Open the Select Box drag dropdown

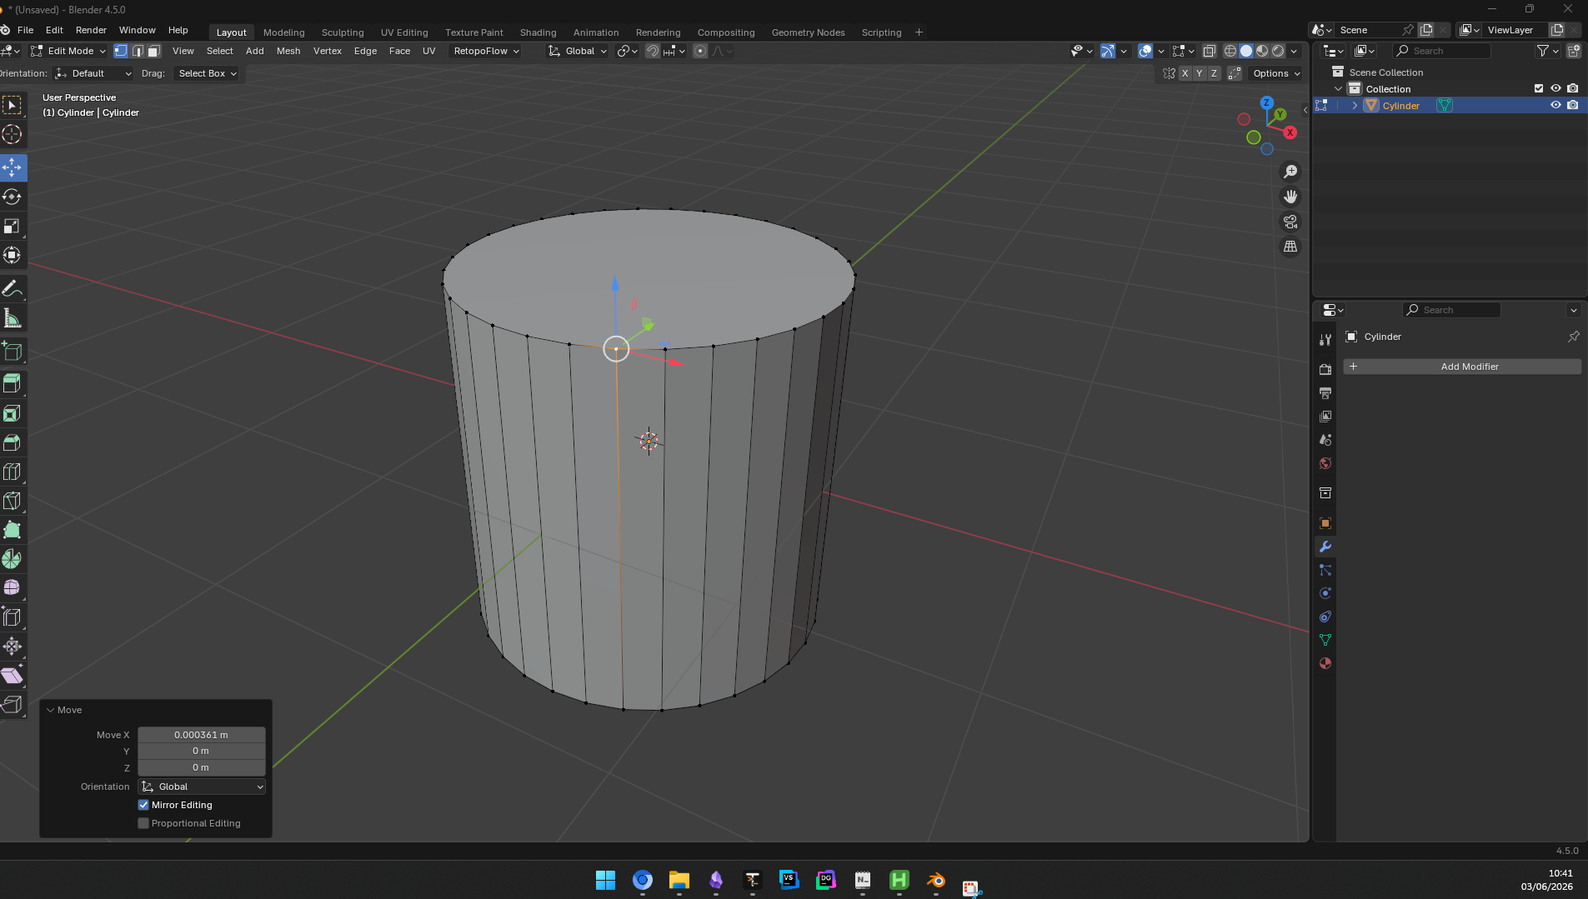[x=207, y=73]
